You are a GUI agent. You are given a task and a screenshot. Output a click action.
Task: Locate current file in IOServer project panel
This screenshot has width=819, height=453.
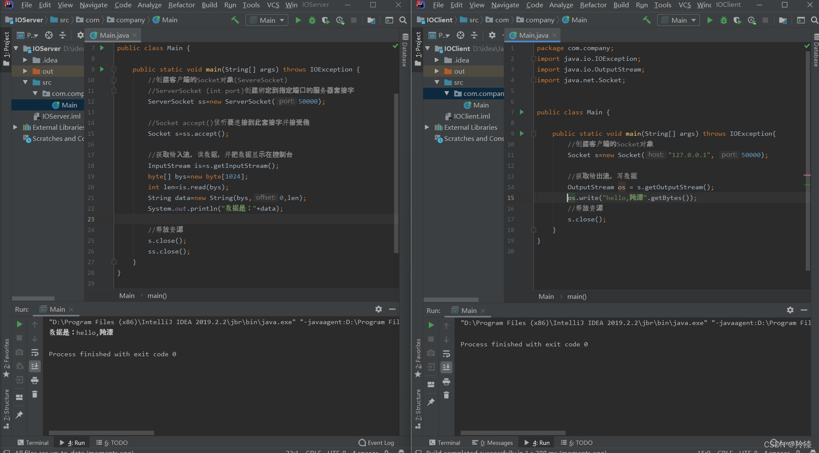coord(49,35)
